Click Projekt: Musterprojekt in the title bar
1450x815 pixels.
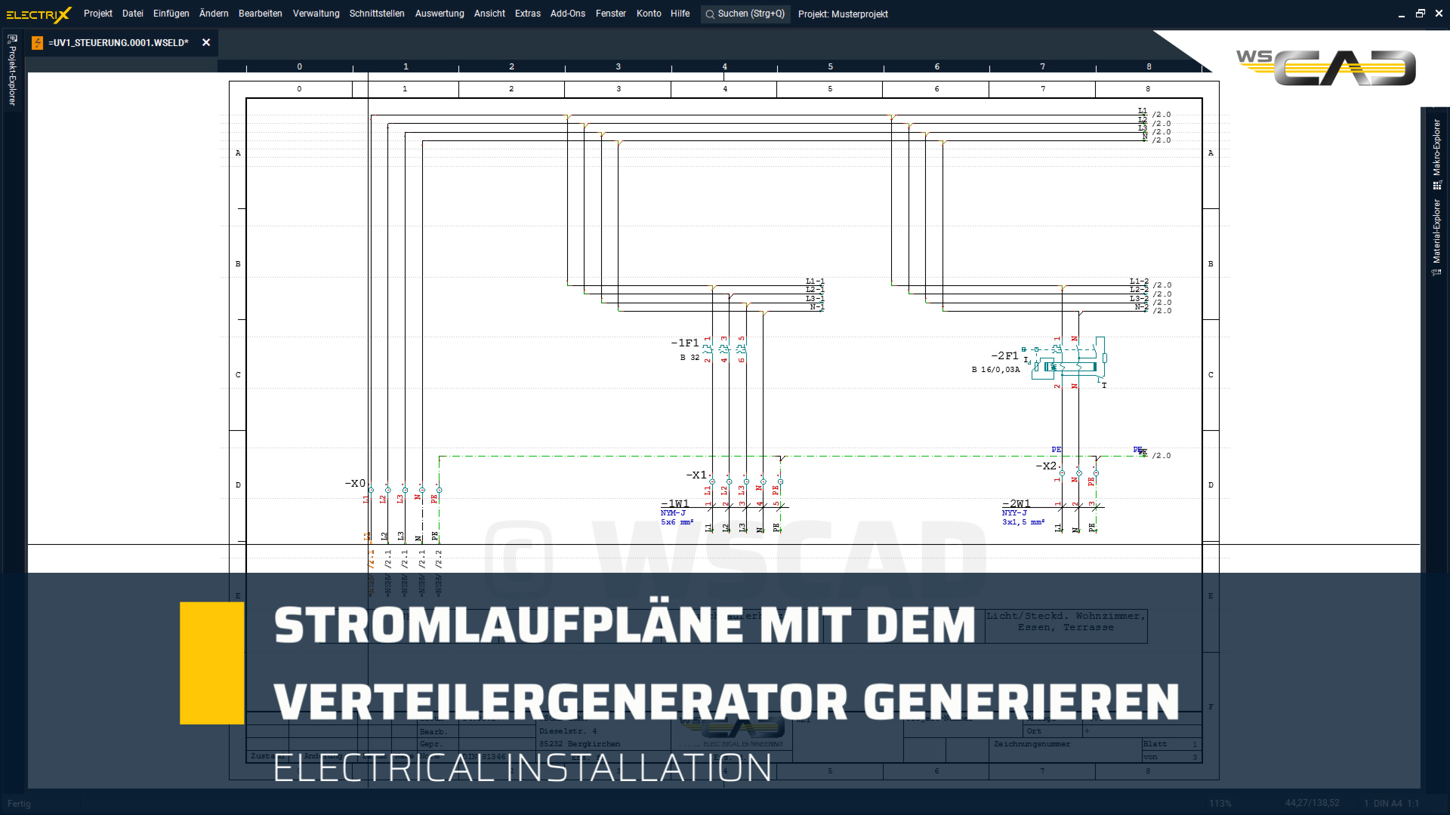(x=843, y=14)
